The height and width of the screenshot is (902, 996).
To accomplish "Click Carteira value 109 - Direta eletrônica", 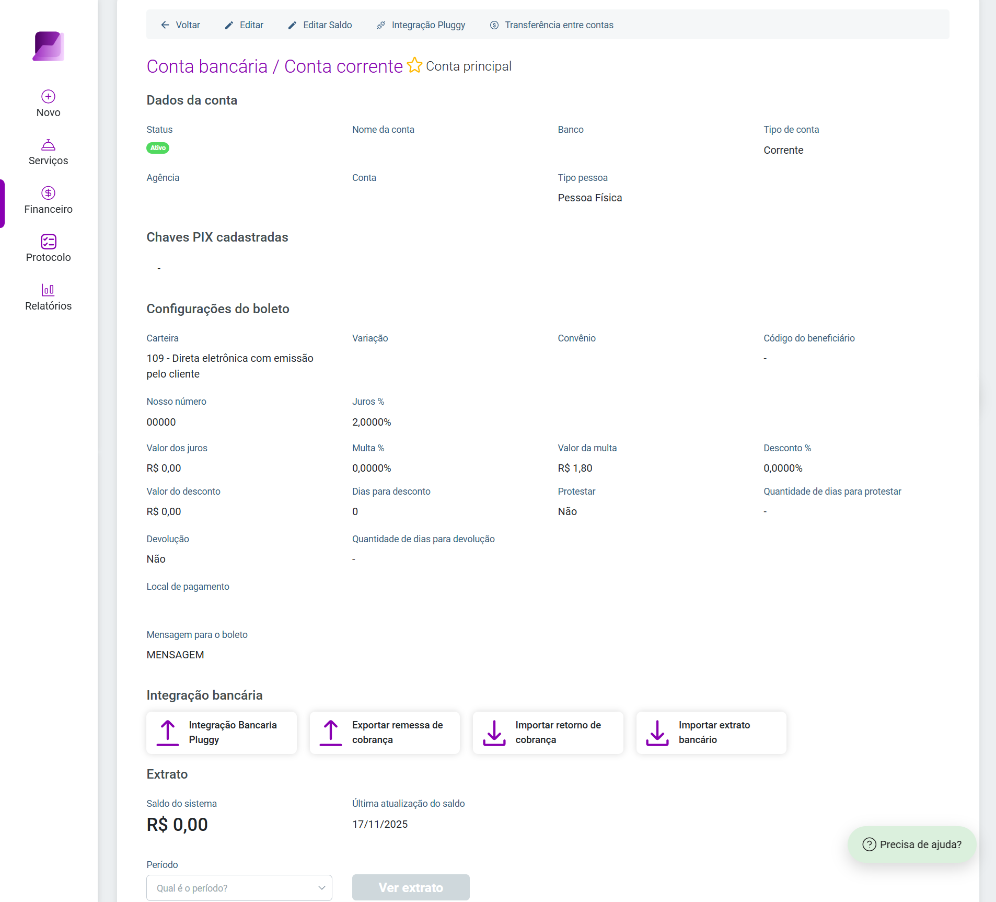I will (x=230, y=366).
